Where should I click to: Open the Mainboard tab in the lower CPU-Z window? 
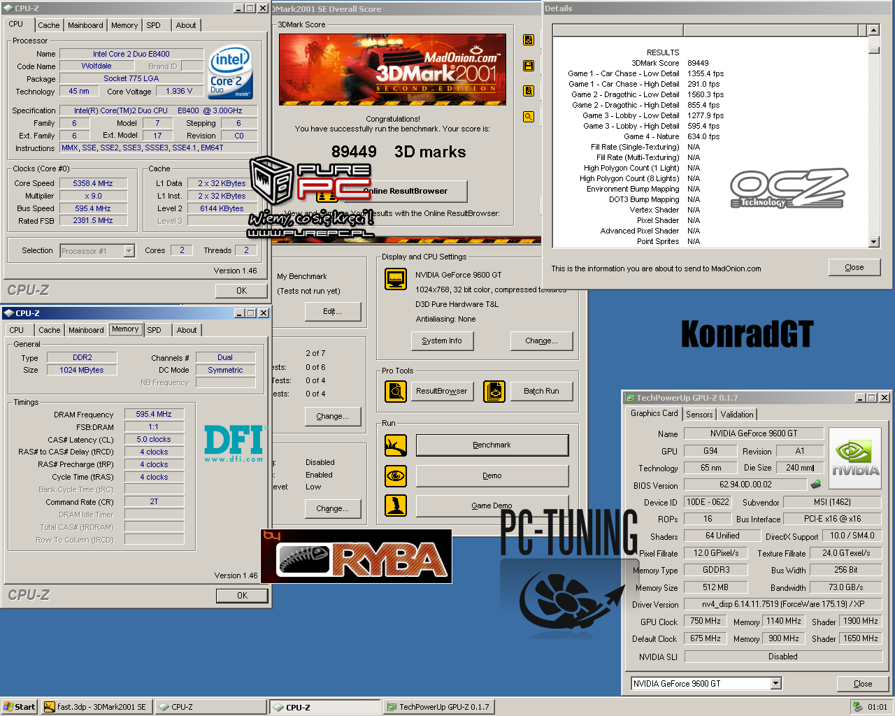point(86,330)
